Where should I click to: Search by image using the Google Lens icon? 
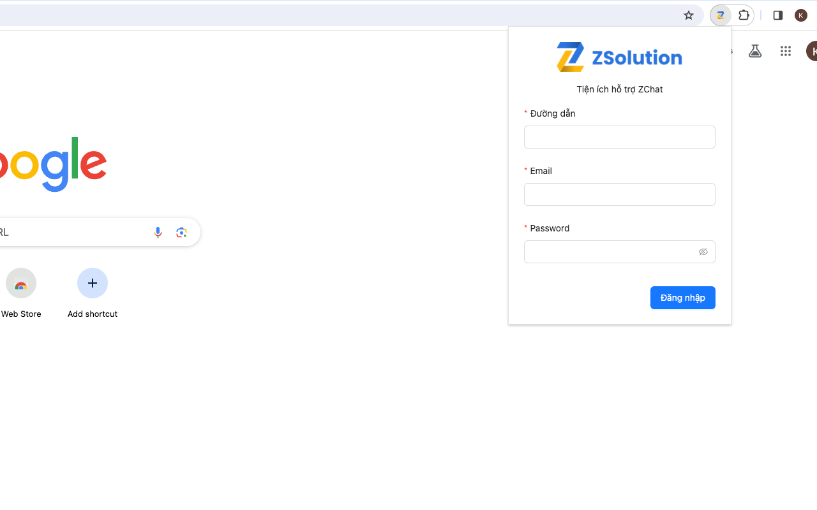(x=181, y=232)
